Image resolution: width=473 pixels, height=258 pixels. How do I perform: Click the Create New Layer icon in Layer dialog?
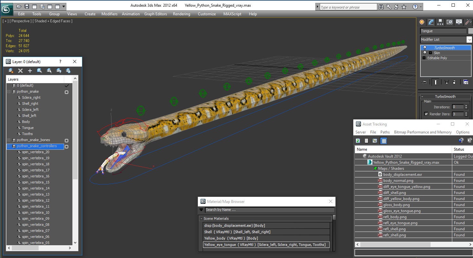pos(11,71)
